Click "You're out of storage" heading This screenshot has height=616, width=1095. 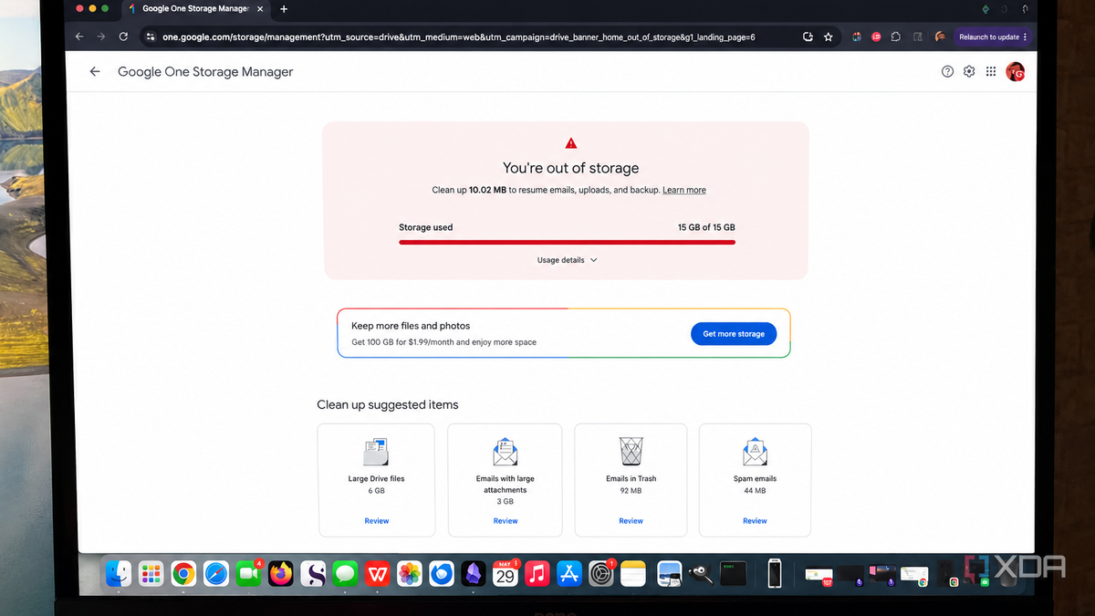[x=571, y=168]
